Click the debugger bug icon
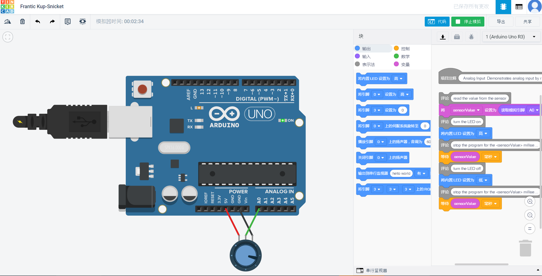This screenshot has height=276, width=542. click(x=471, y=37)
